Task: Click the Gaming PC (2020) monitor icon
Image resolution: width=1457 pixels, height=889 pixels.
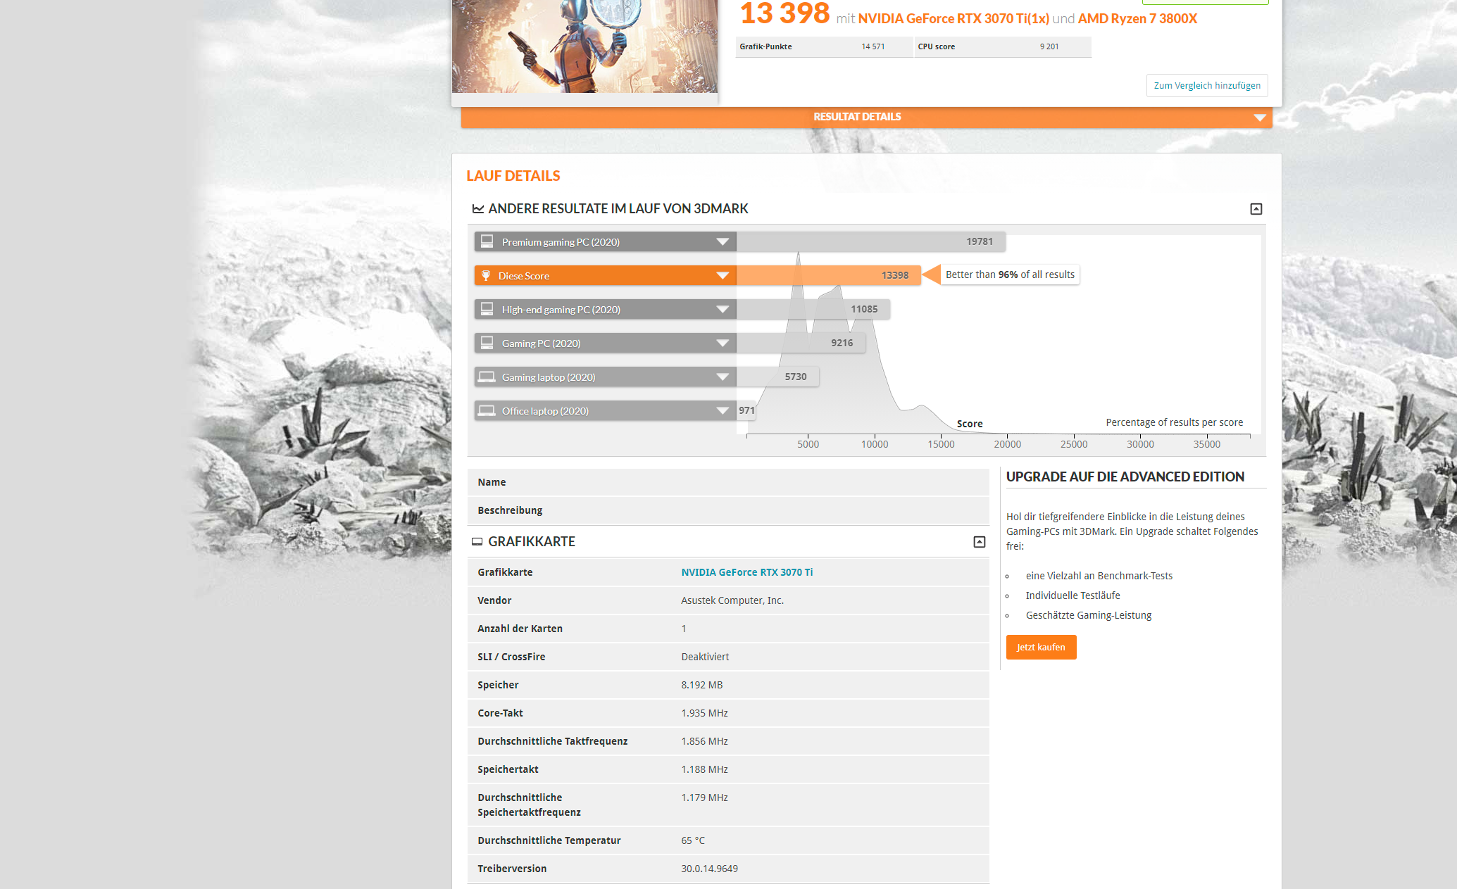Action: [487, 343]
